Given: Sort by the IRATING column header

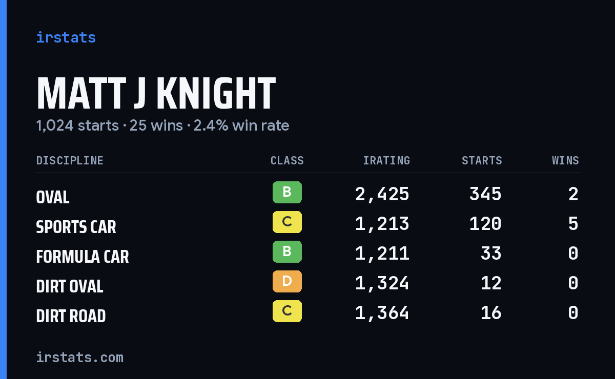Looking at the screenshot, I should point(386,161).
